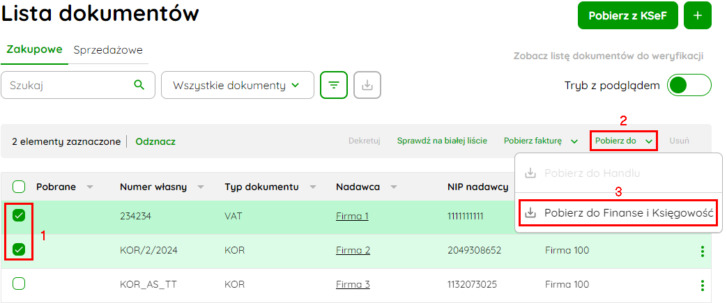Switch to the Sprzedażowe tab
The image size is (727, 303).
point(108,50)
